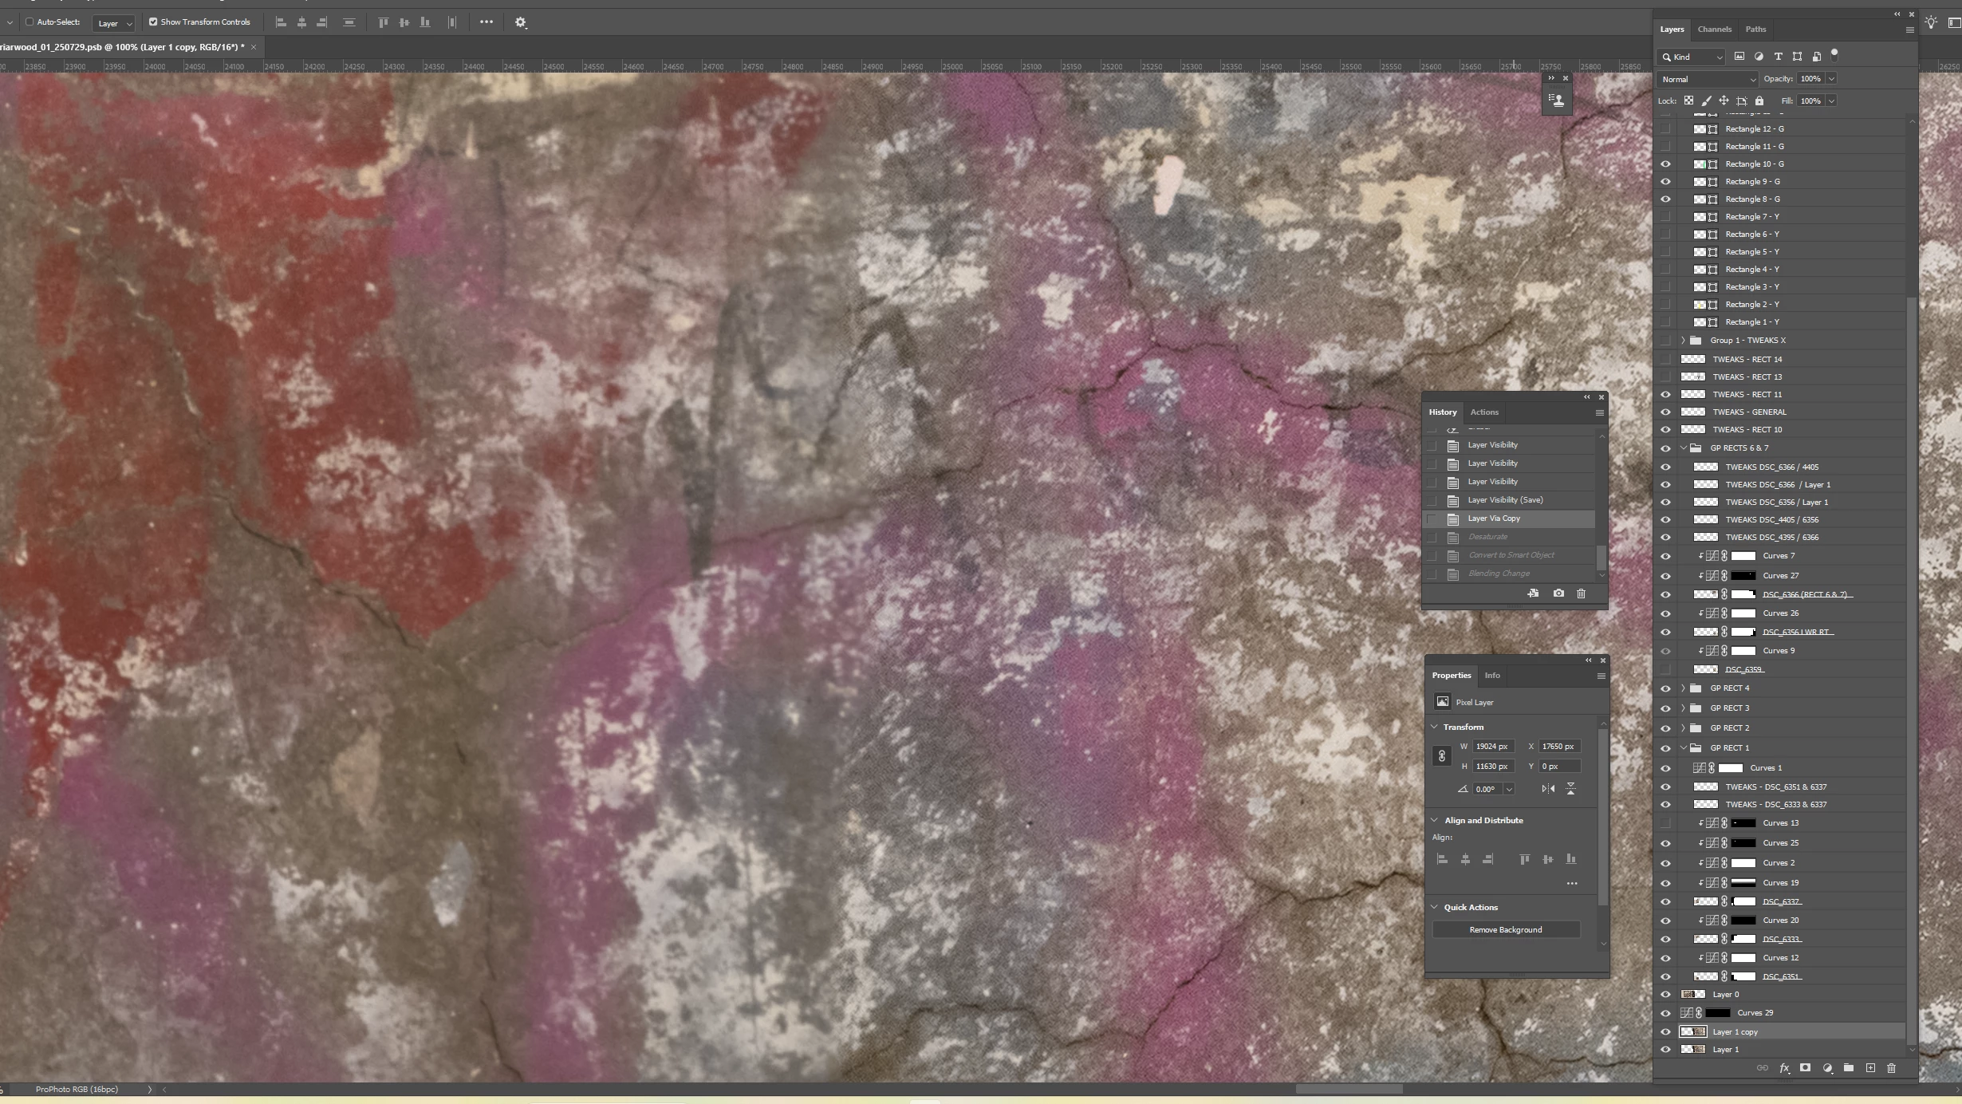Create a new layer with plus icon
The width and height of the screenshot is (1962, 1104).
tap(1870, 1068)
